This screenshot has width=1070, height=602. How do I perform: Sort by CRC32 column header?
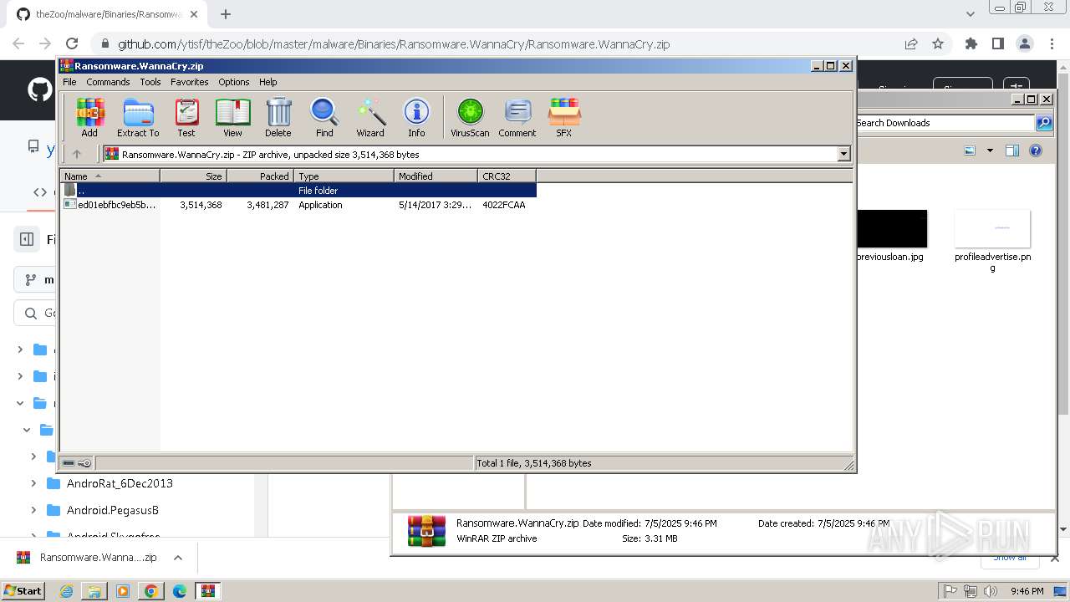click(x=507, y=176)
